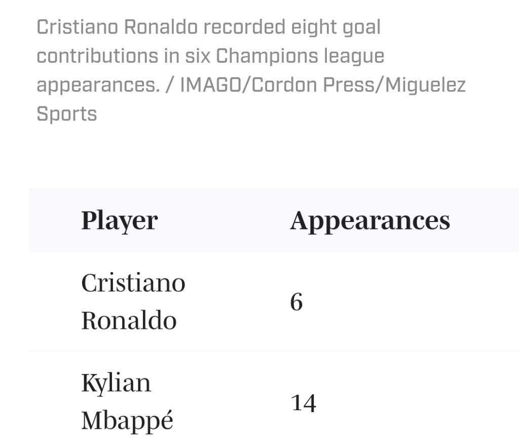This screenshot has width=519, height=444.
Task: Click "Cristiano" in the gray photo caption
Action: tap(76, 27)
